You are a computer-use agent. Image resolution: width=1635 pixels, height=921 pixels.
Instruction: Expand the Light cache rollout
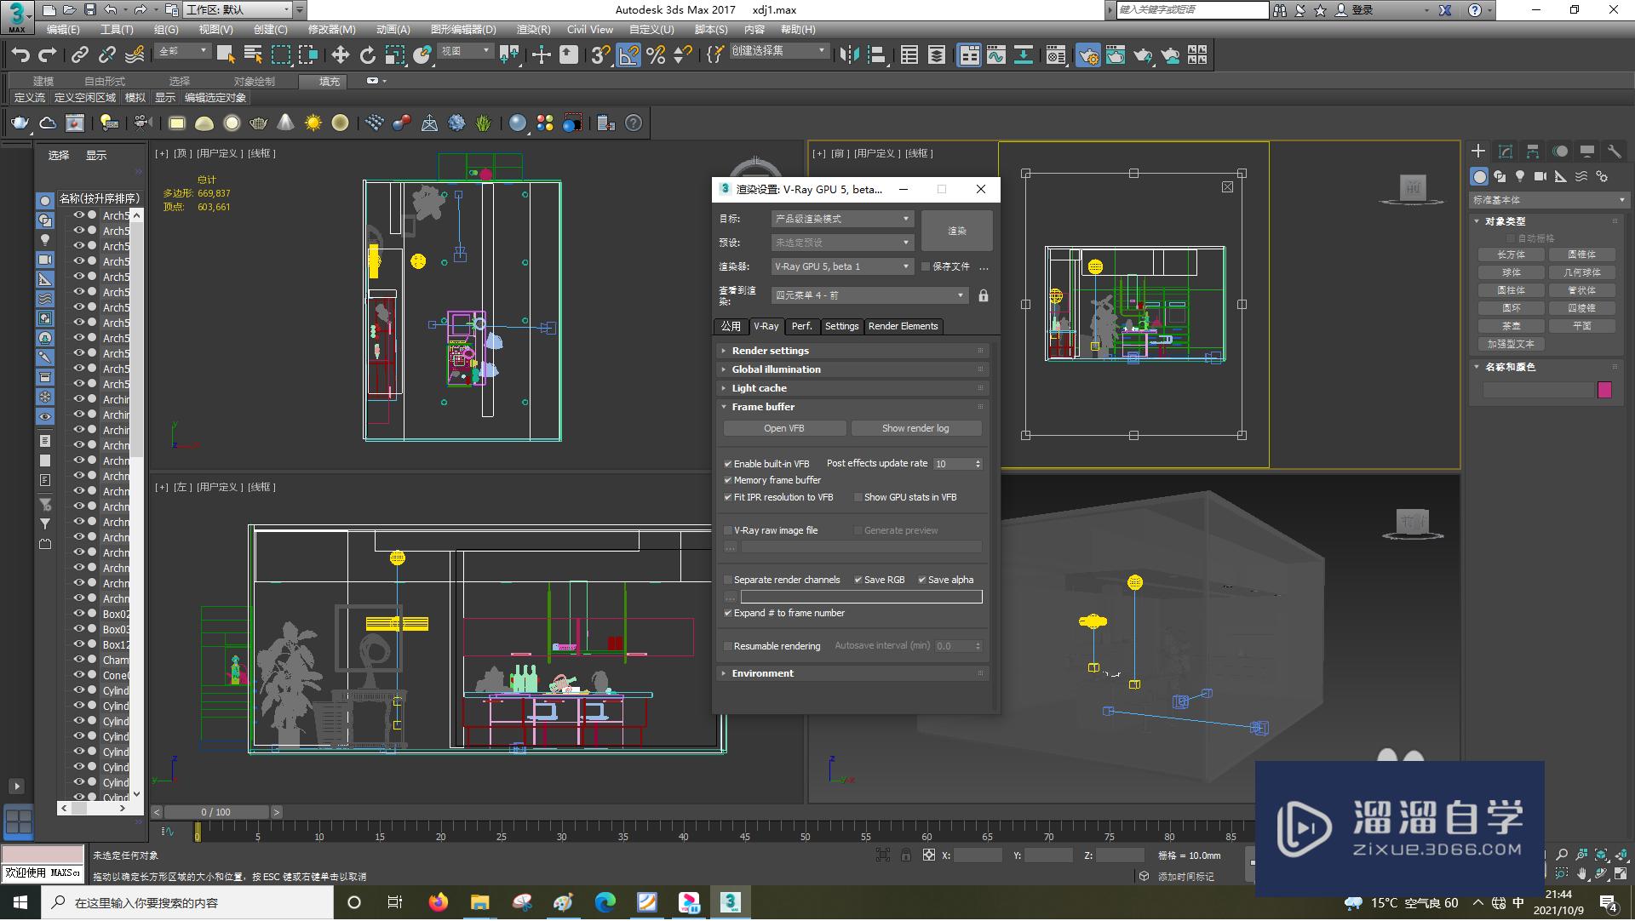pos(852,388)
